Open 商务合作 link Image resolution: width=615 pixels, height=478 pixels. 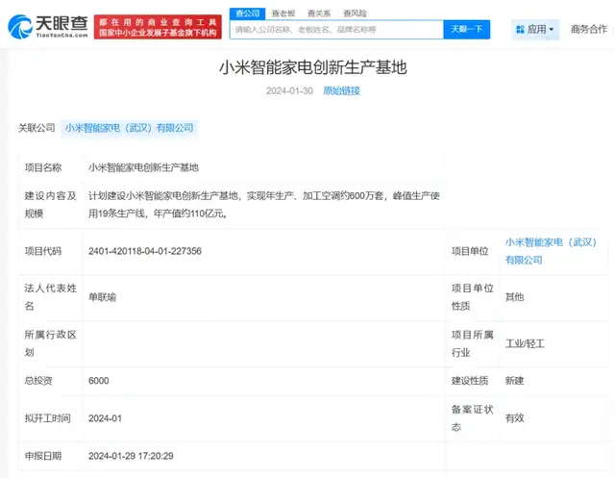[x=589, y=30]
